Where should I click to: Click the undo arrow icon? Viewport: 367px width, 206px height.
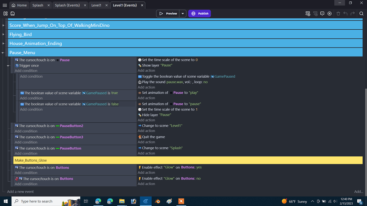(x=345, y=14)
